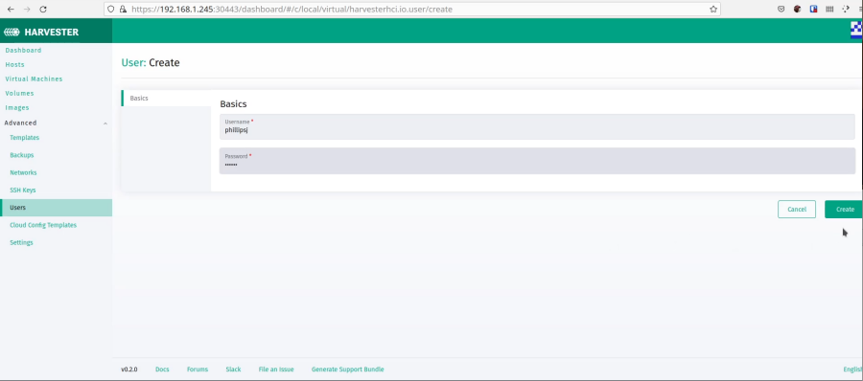Click the Password input field
This screenshot has width=863, height=381.
pos(537,161)
